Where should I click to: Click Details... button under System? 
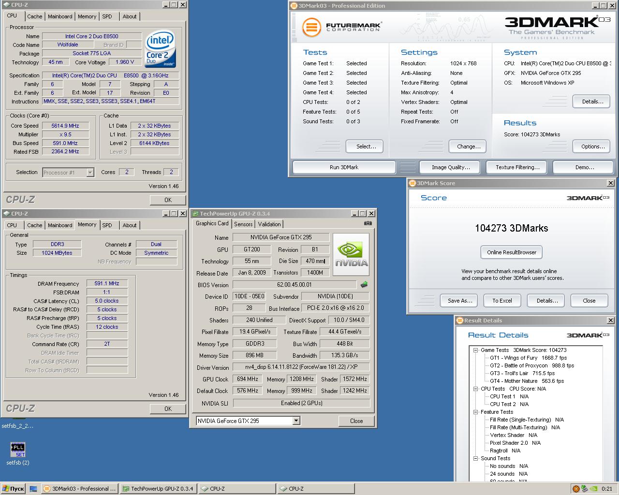click(592, 102)
